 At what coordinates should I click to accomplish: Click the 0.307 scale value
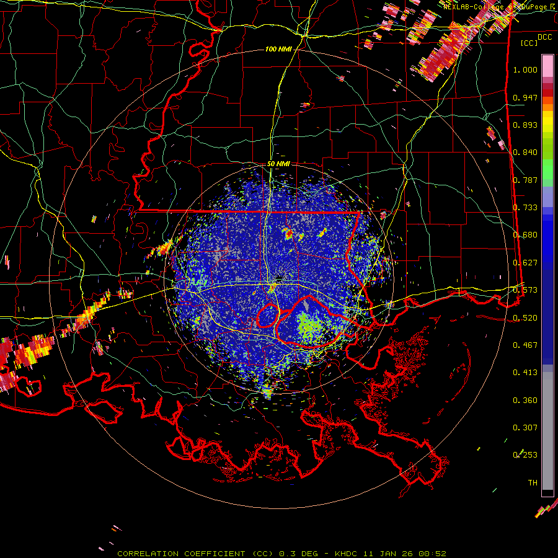(525, 427)
